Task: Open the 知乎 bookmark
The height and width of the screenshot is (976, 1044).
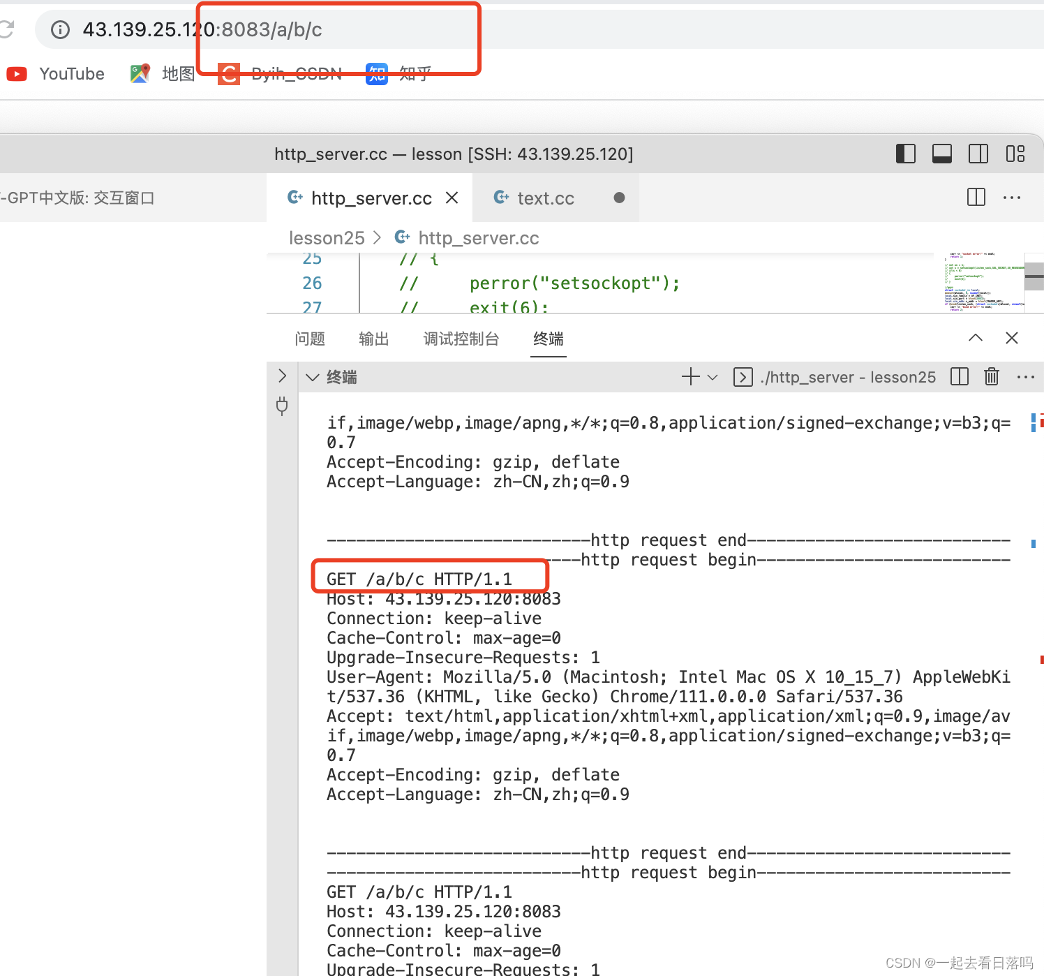Action: coord(398,74)
